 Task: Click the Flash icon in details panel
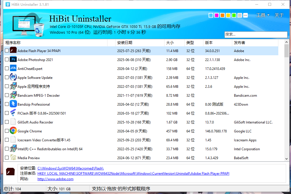(10, 172)
